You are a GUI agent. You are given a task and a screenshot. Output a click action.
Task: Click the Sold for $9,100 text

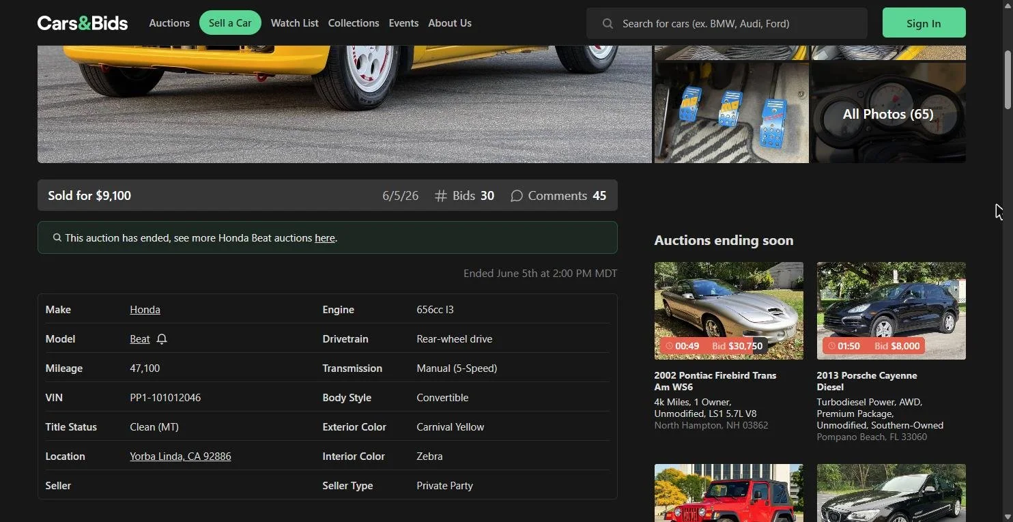(89, 196)
